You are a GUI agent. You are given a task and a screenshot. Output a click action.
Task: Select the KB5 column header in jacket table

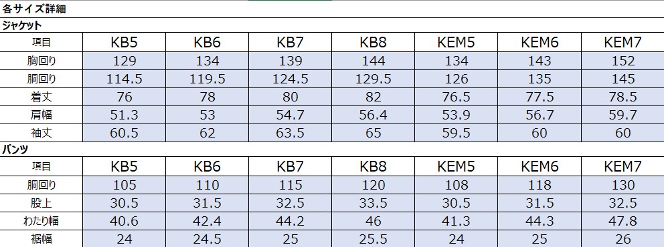(124, 42)
